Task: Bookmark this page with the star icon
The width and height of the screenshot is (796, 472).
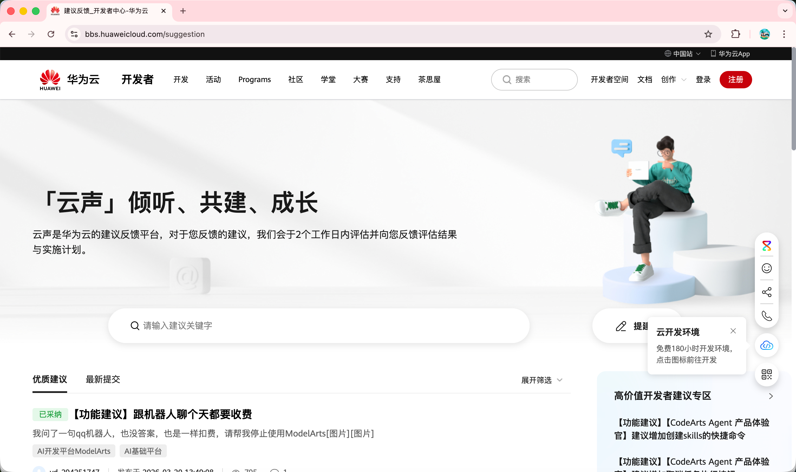Action: 708,34
